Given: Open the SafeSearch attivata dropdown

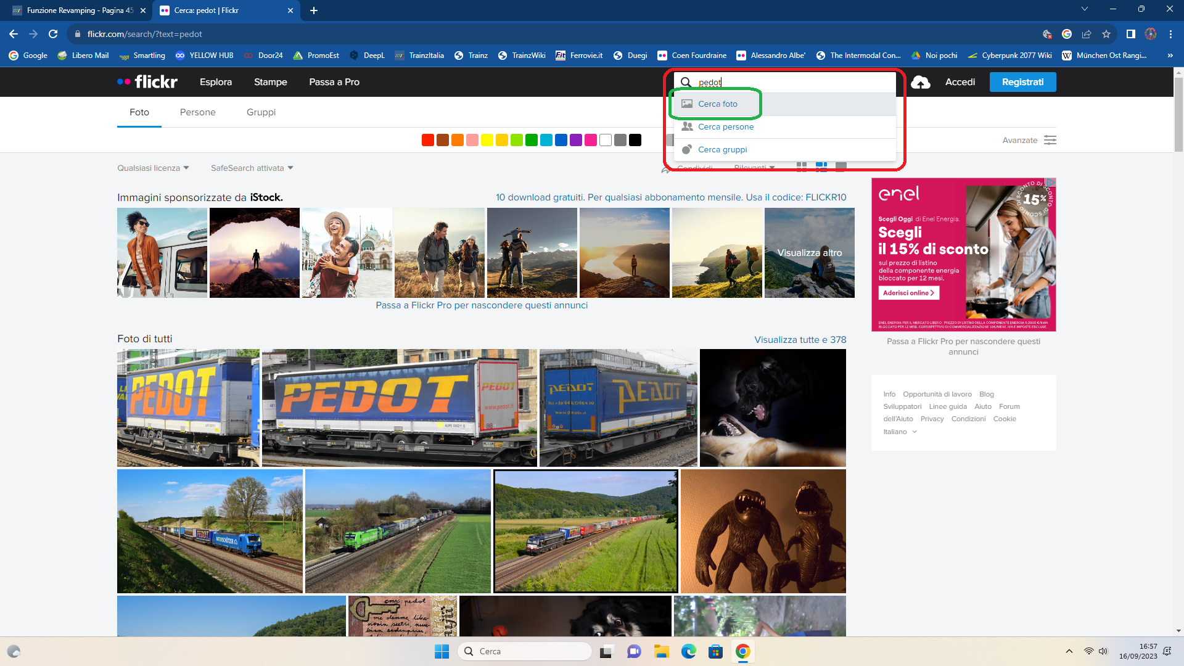Looking at the screenshot, I should 252,168.
